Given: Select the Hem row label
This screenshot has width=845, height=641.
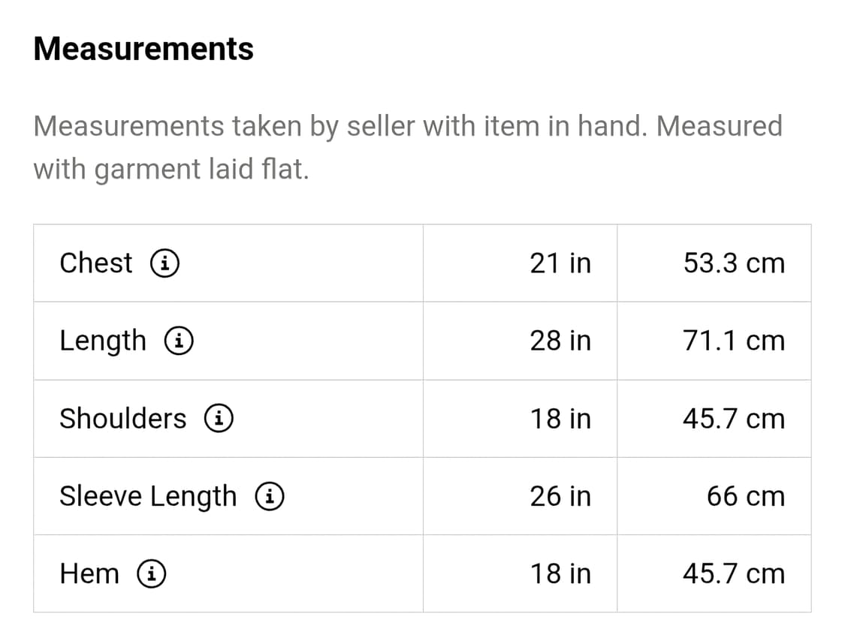Looking at the screenshot, I should click(x=89, y=574).
